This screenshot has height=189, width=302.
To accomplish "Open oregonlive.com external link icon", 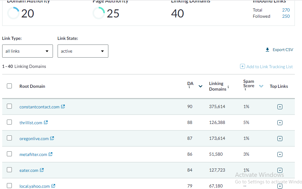I will (52, 138).
